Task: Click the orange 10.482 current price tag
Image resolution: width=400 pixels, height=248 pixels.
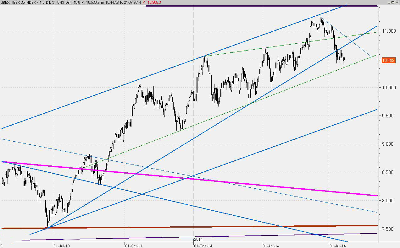Action: click(388, 60)
